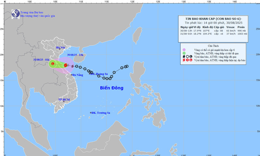Click the pink strong-wind legend swatch
Screen dimensions: 260x156
184,49
